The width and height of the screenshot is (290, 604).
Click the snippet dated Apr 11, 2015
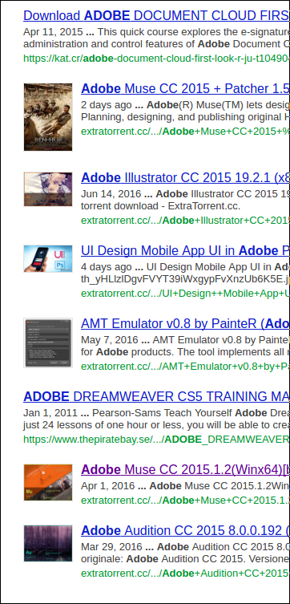(156, 38)
